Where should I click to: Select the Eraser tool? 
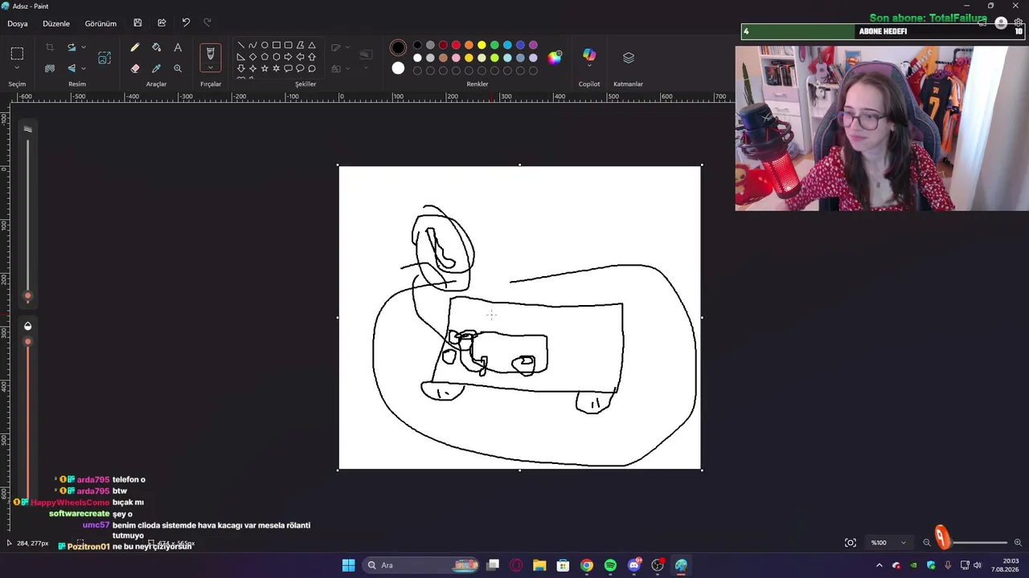(x=135, y=69)
